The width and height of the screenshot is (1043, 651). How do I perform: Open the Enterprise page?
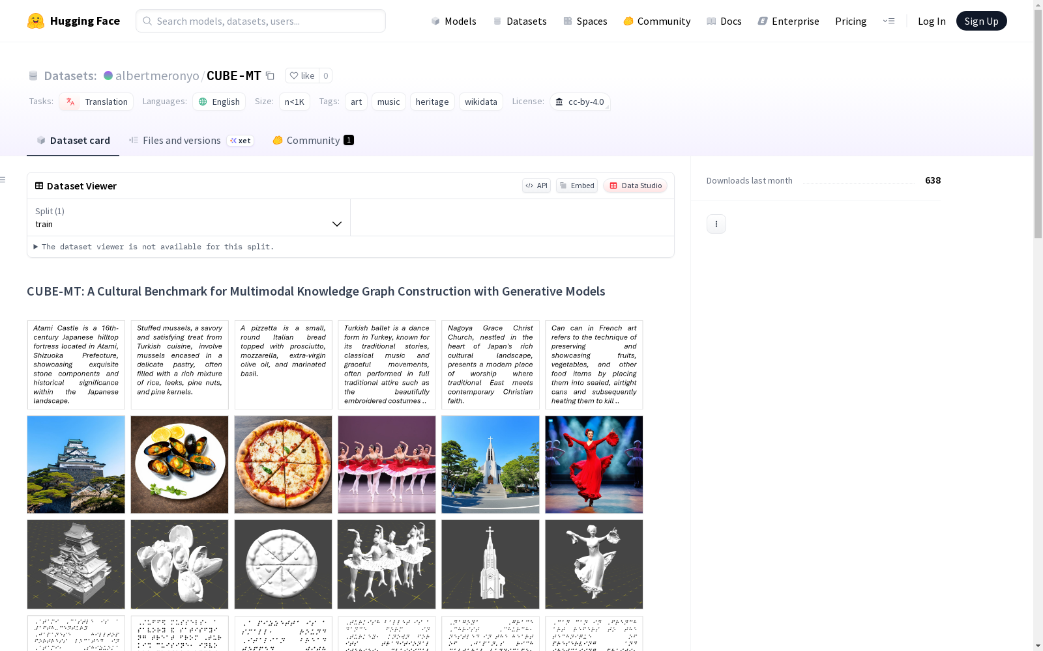789,21
